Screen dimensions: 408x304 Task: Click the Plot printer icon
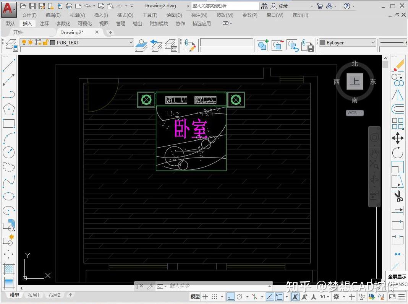69,6
